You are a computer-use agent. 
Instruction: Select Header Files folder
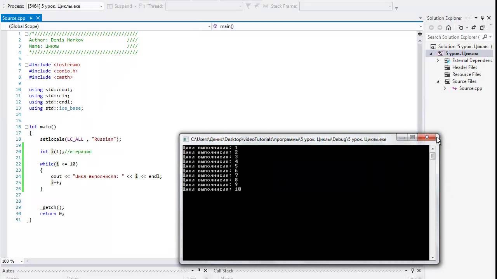coord(465,67)
